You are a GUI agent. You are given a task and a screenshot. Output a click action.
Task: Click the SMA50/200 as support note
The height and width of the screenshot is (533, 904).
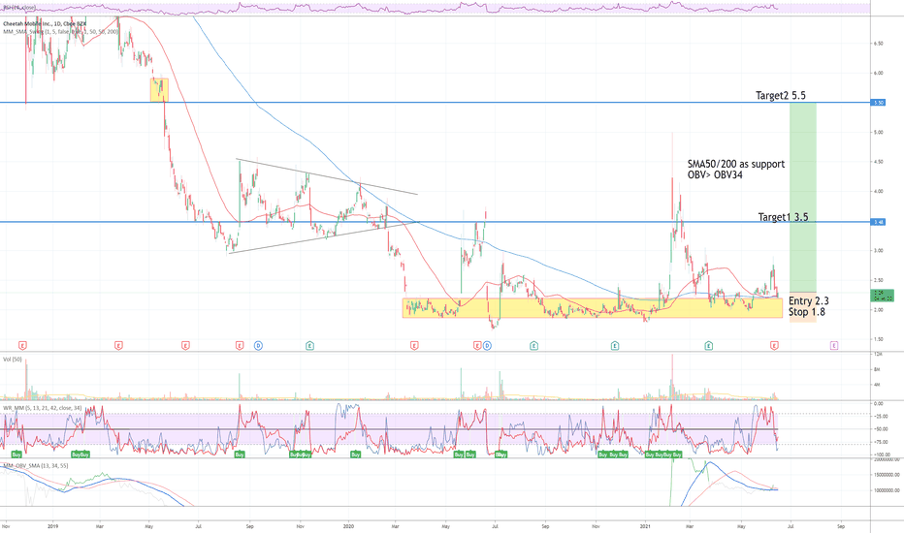coord(735,164)
